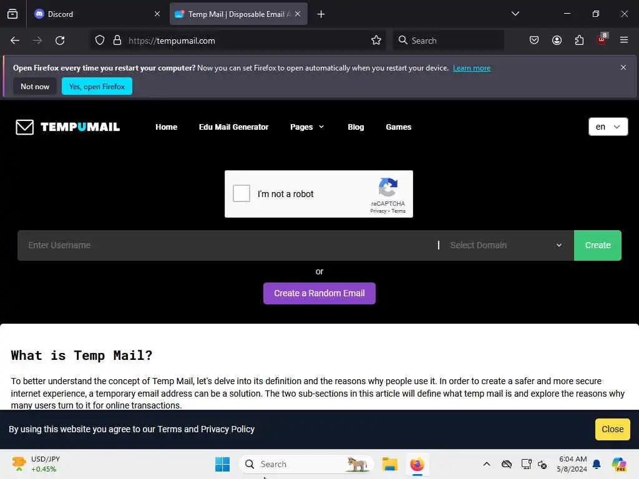Show hidden system tray icons
Image resolution: width=639 pixels, height=479 pixels.
487,464
